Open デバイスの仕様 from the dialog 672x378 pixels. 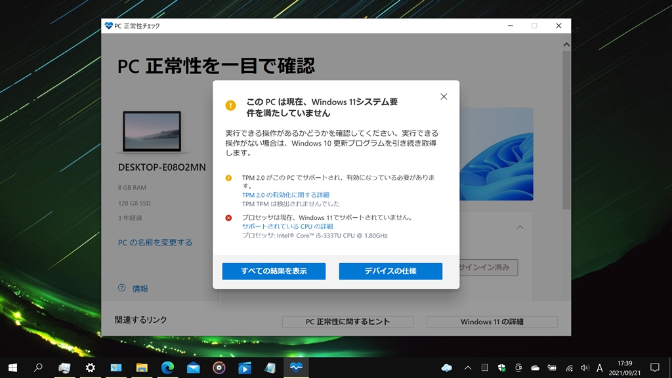coord(390,271)
